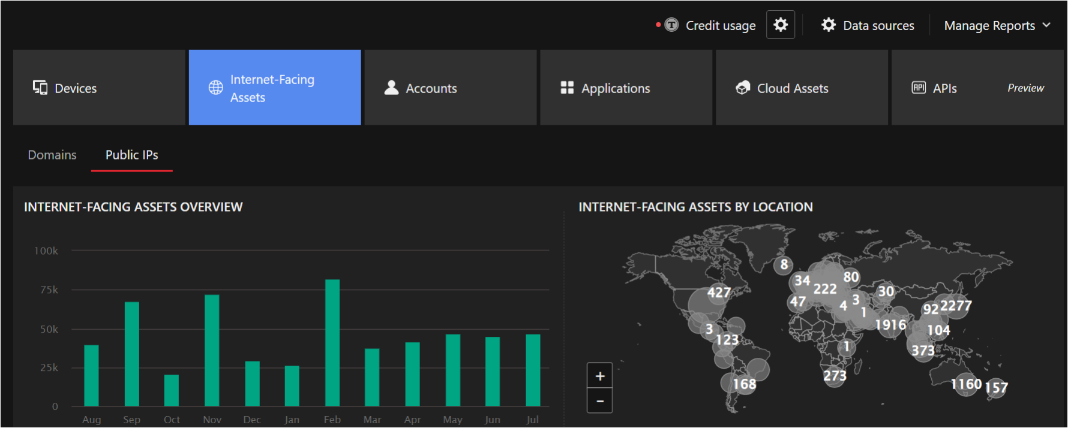The height and width of the screenshot is (428, 1068).
Task: Click the February bar in overview chart
Action: click(332, 343)
